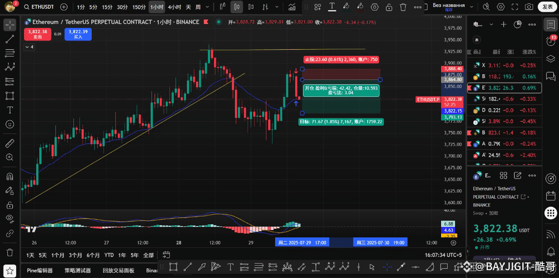Select the watchlist row with price 118,

[504, 76]
